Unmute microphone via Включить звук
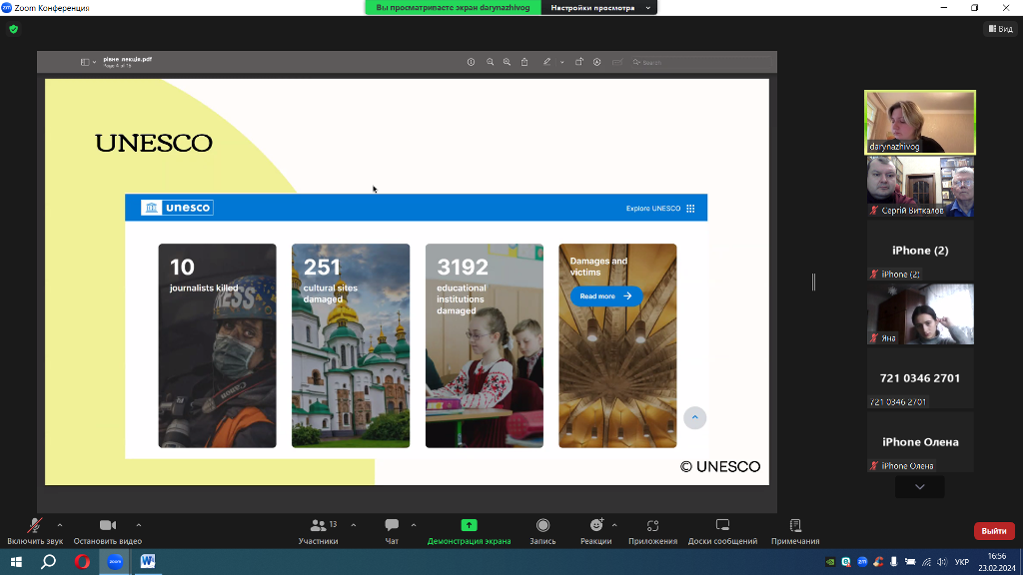The image size is (1023, 575). [x=35, y=531]
